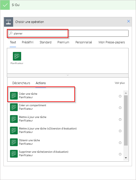This screenshot has width=136, height=180.
Task: Click the search magnifier icon
Action: (11, 33)
